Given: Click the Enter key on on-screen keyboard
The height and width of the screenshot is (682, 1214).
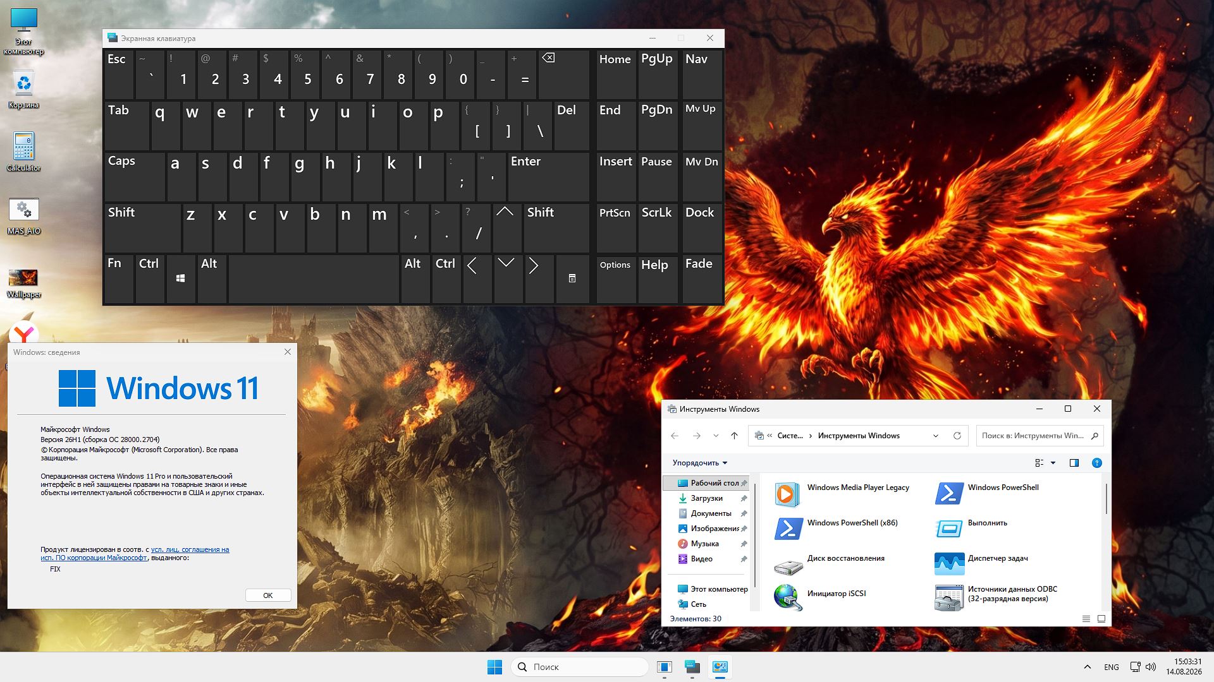Looking at the screenshot, I should pyautogui.click(x=548, y=177).
